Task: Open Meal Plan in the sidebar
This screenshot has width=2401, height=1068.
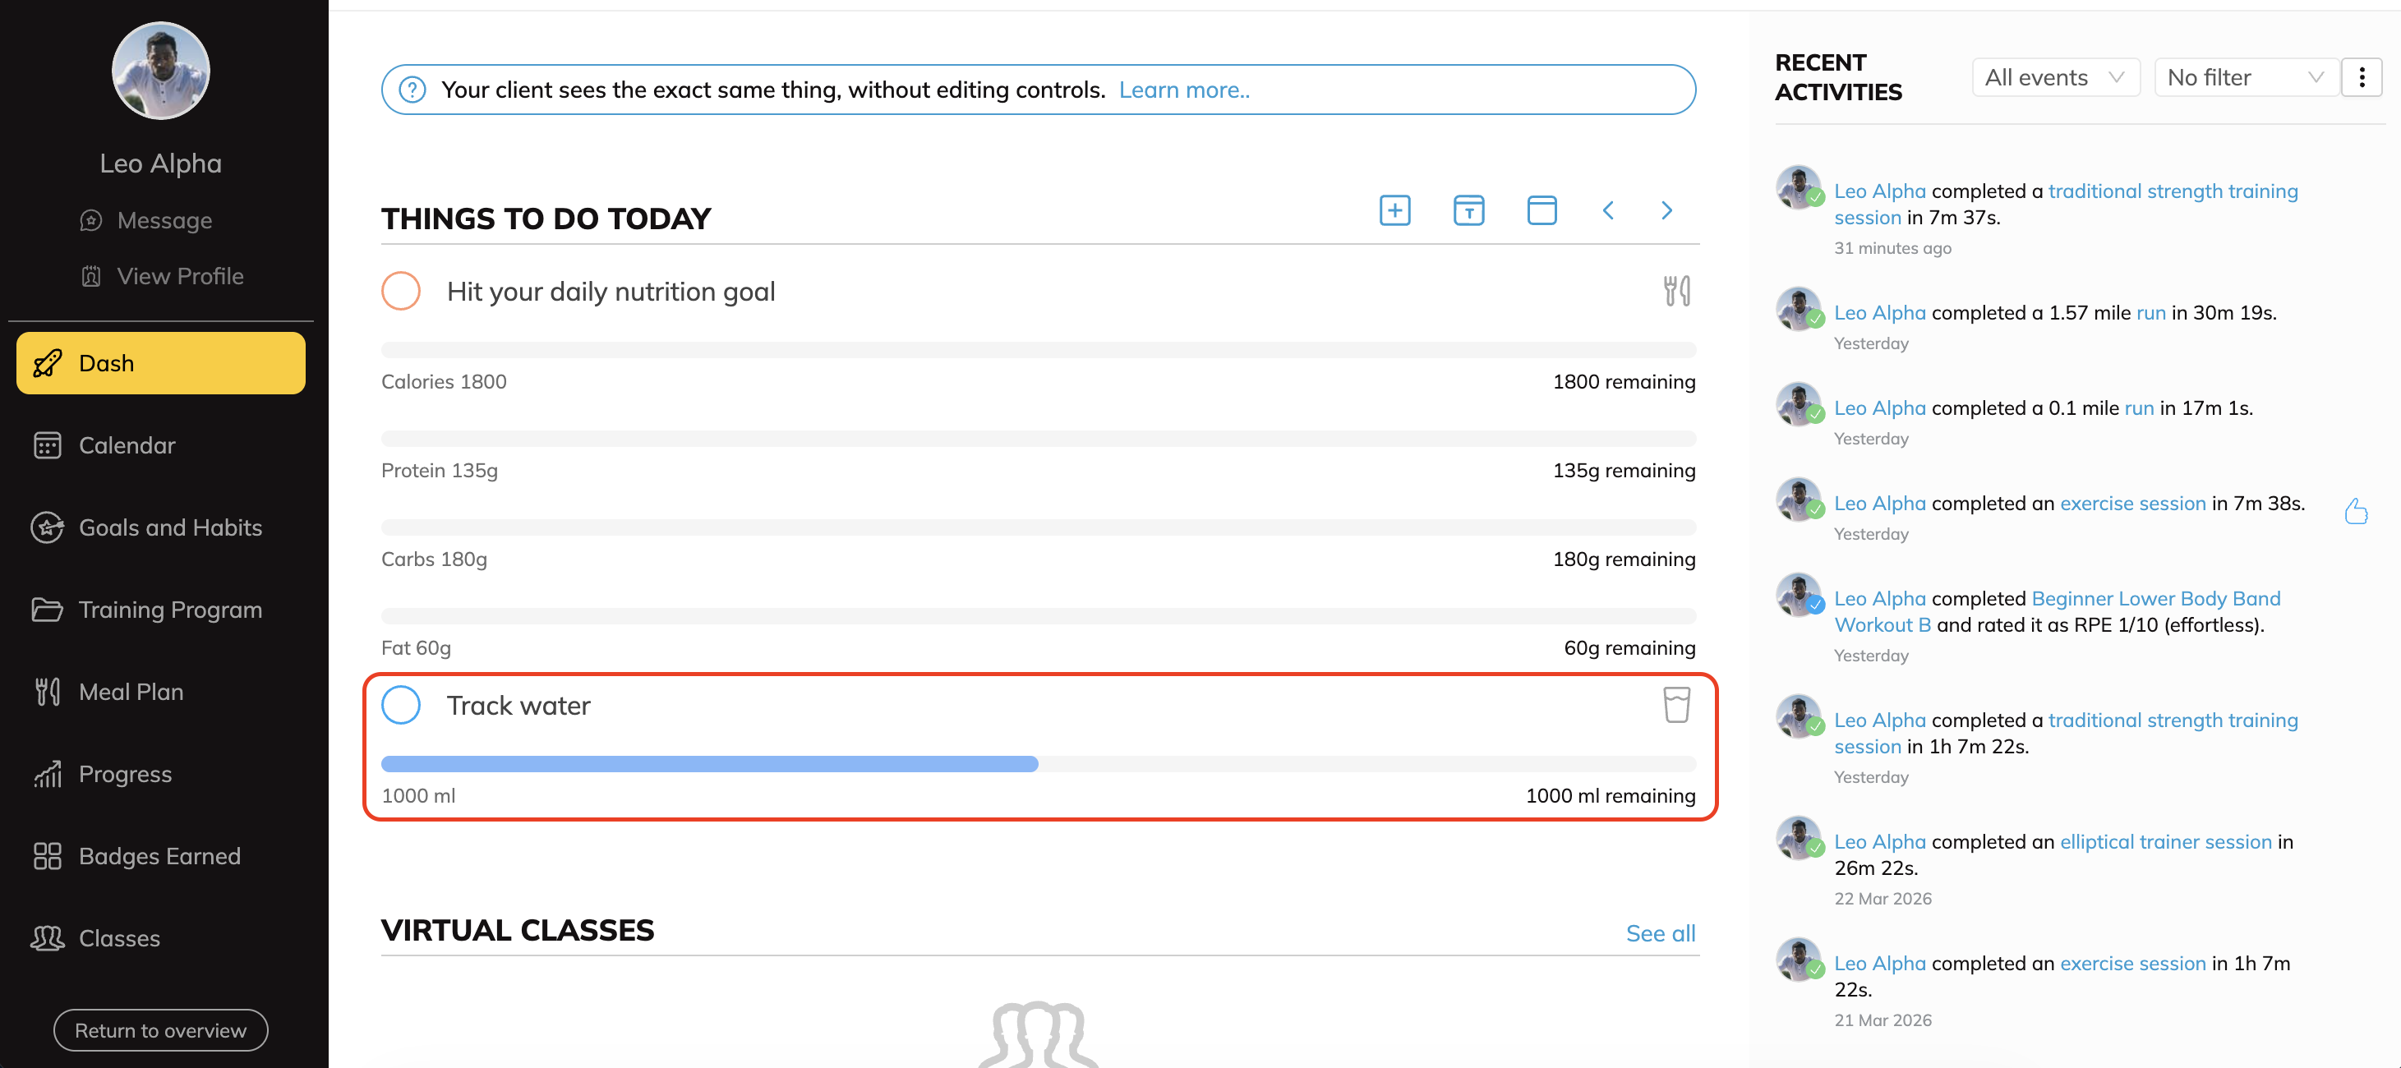Action: click(131, 692)
